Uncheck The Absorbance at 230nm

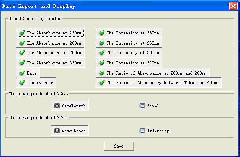coord(50,33)
